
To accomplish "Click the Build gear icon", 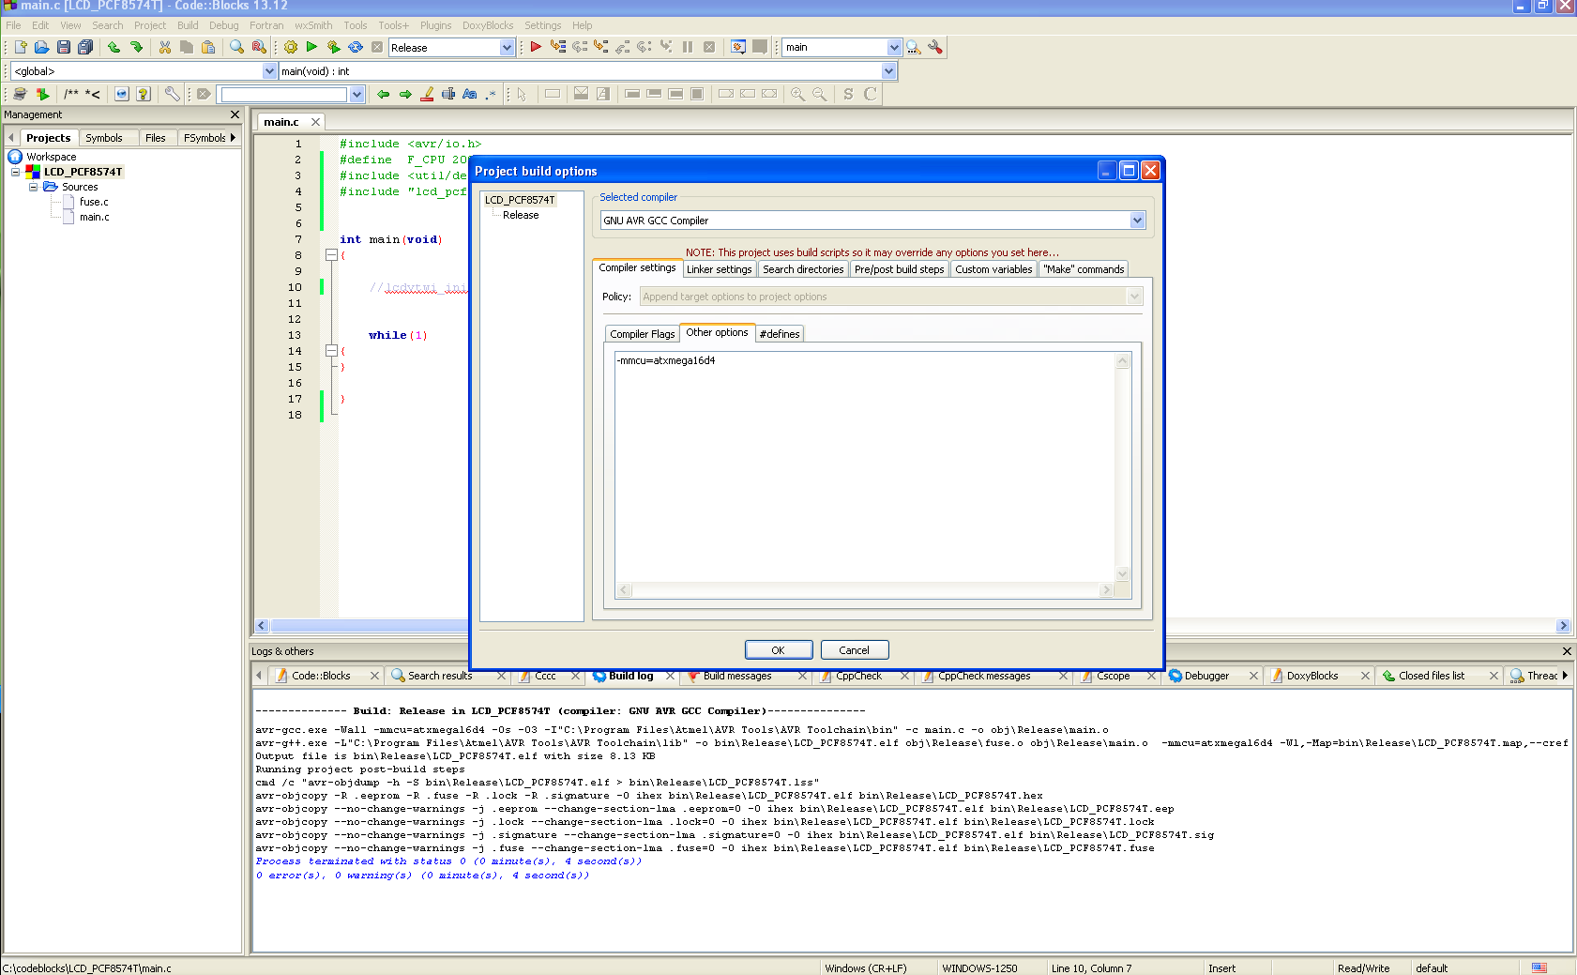I will point(291,47).
